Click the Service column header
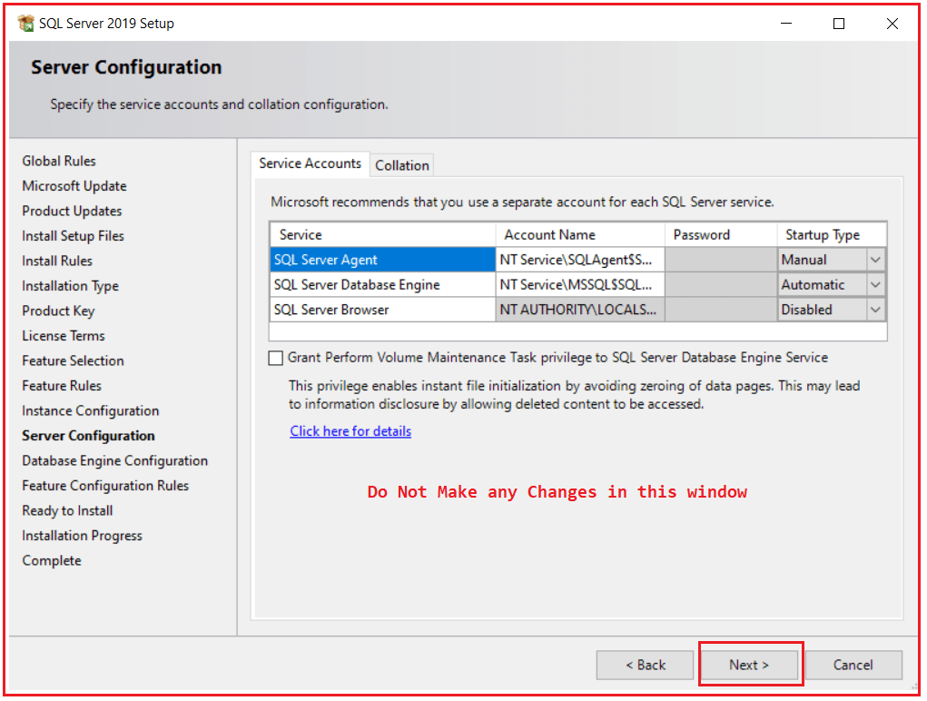 [382, 234]
